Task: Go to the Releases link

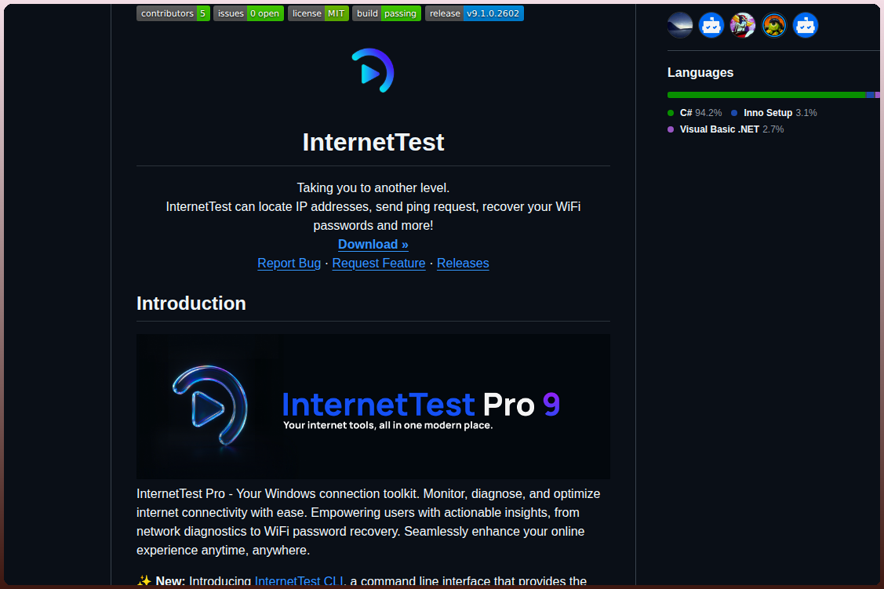Action: [462, 264]
